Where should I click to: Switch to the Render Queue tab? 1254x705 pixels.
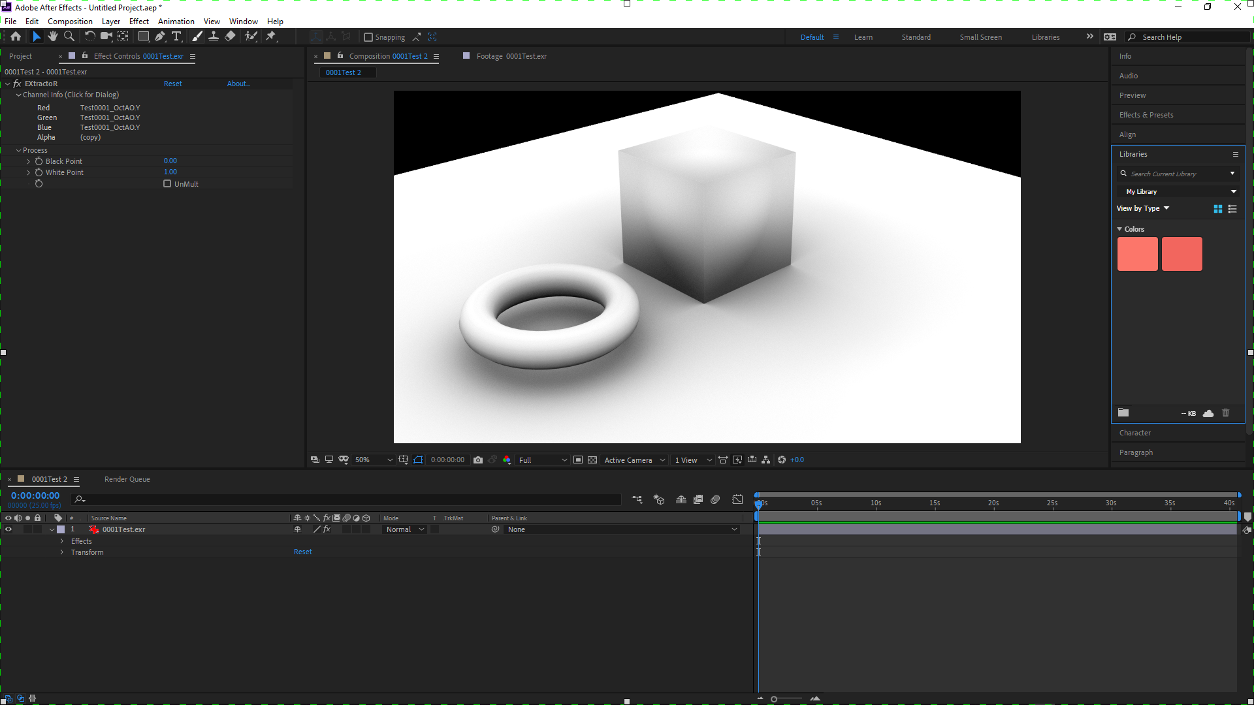coord(127,479)
